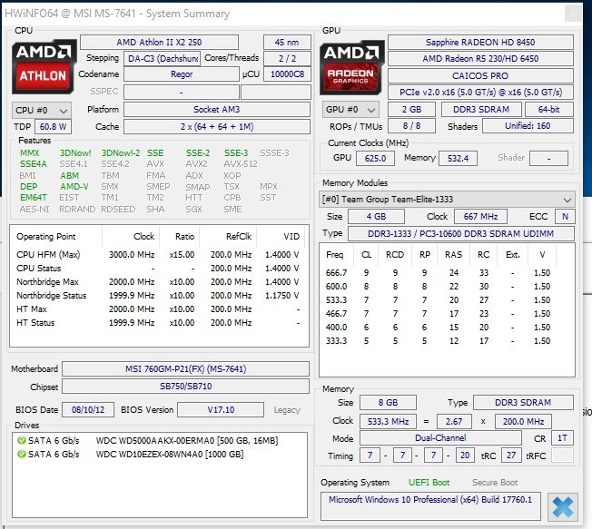Image resolution: width=592 pixels, height=529 pixels.
Task: Click the Stepping DA-C3 value field
Action: pyautogui.click(x=163, y=59)
